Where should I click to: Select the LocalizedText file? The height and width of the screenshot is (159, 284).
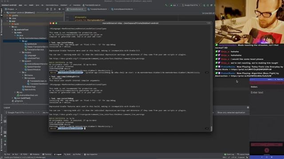(x=32, y=58)
